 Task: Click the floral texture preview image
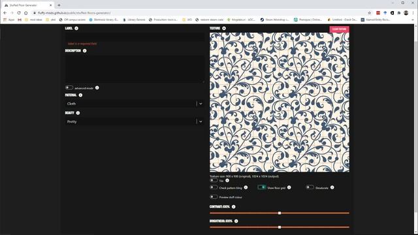tap(280, 102)
